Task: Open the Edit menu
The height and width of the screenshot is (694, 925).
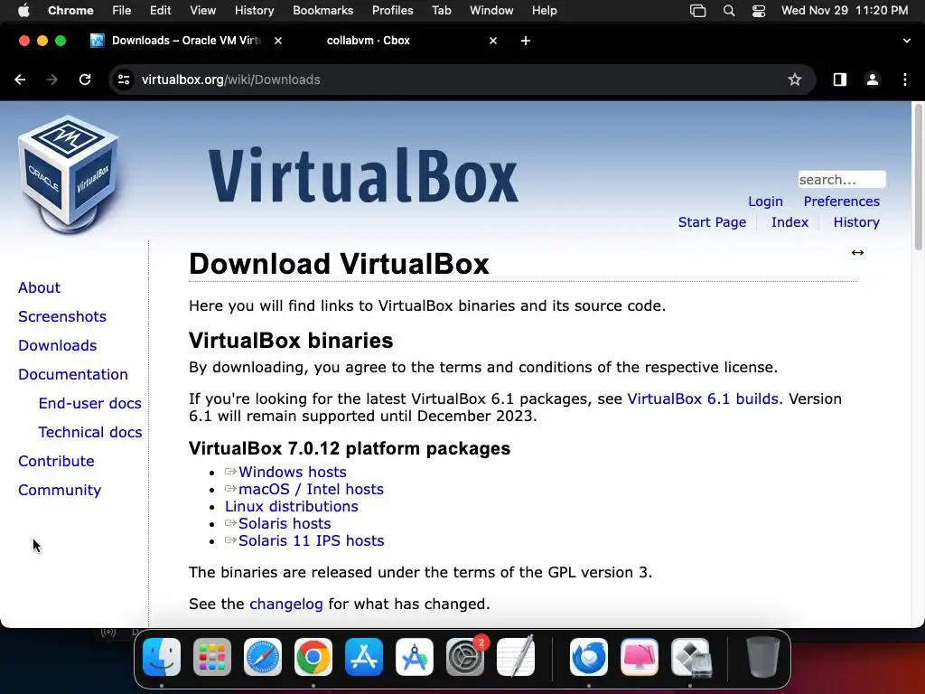Action: [x=160, y=11]
